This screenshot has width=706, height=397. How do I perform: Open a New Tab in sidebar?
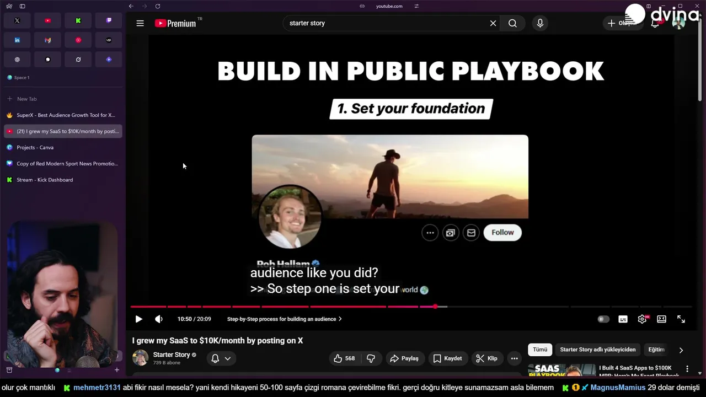tap(62, 99)
